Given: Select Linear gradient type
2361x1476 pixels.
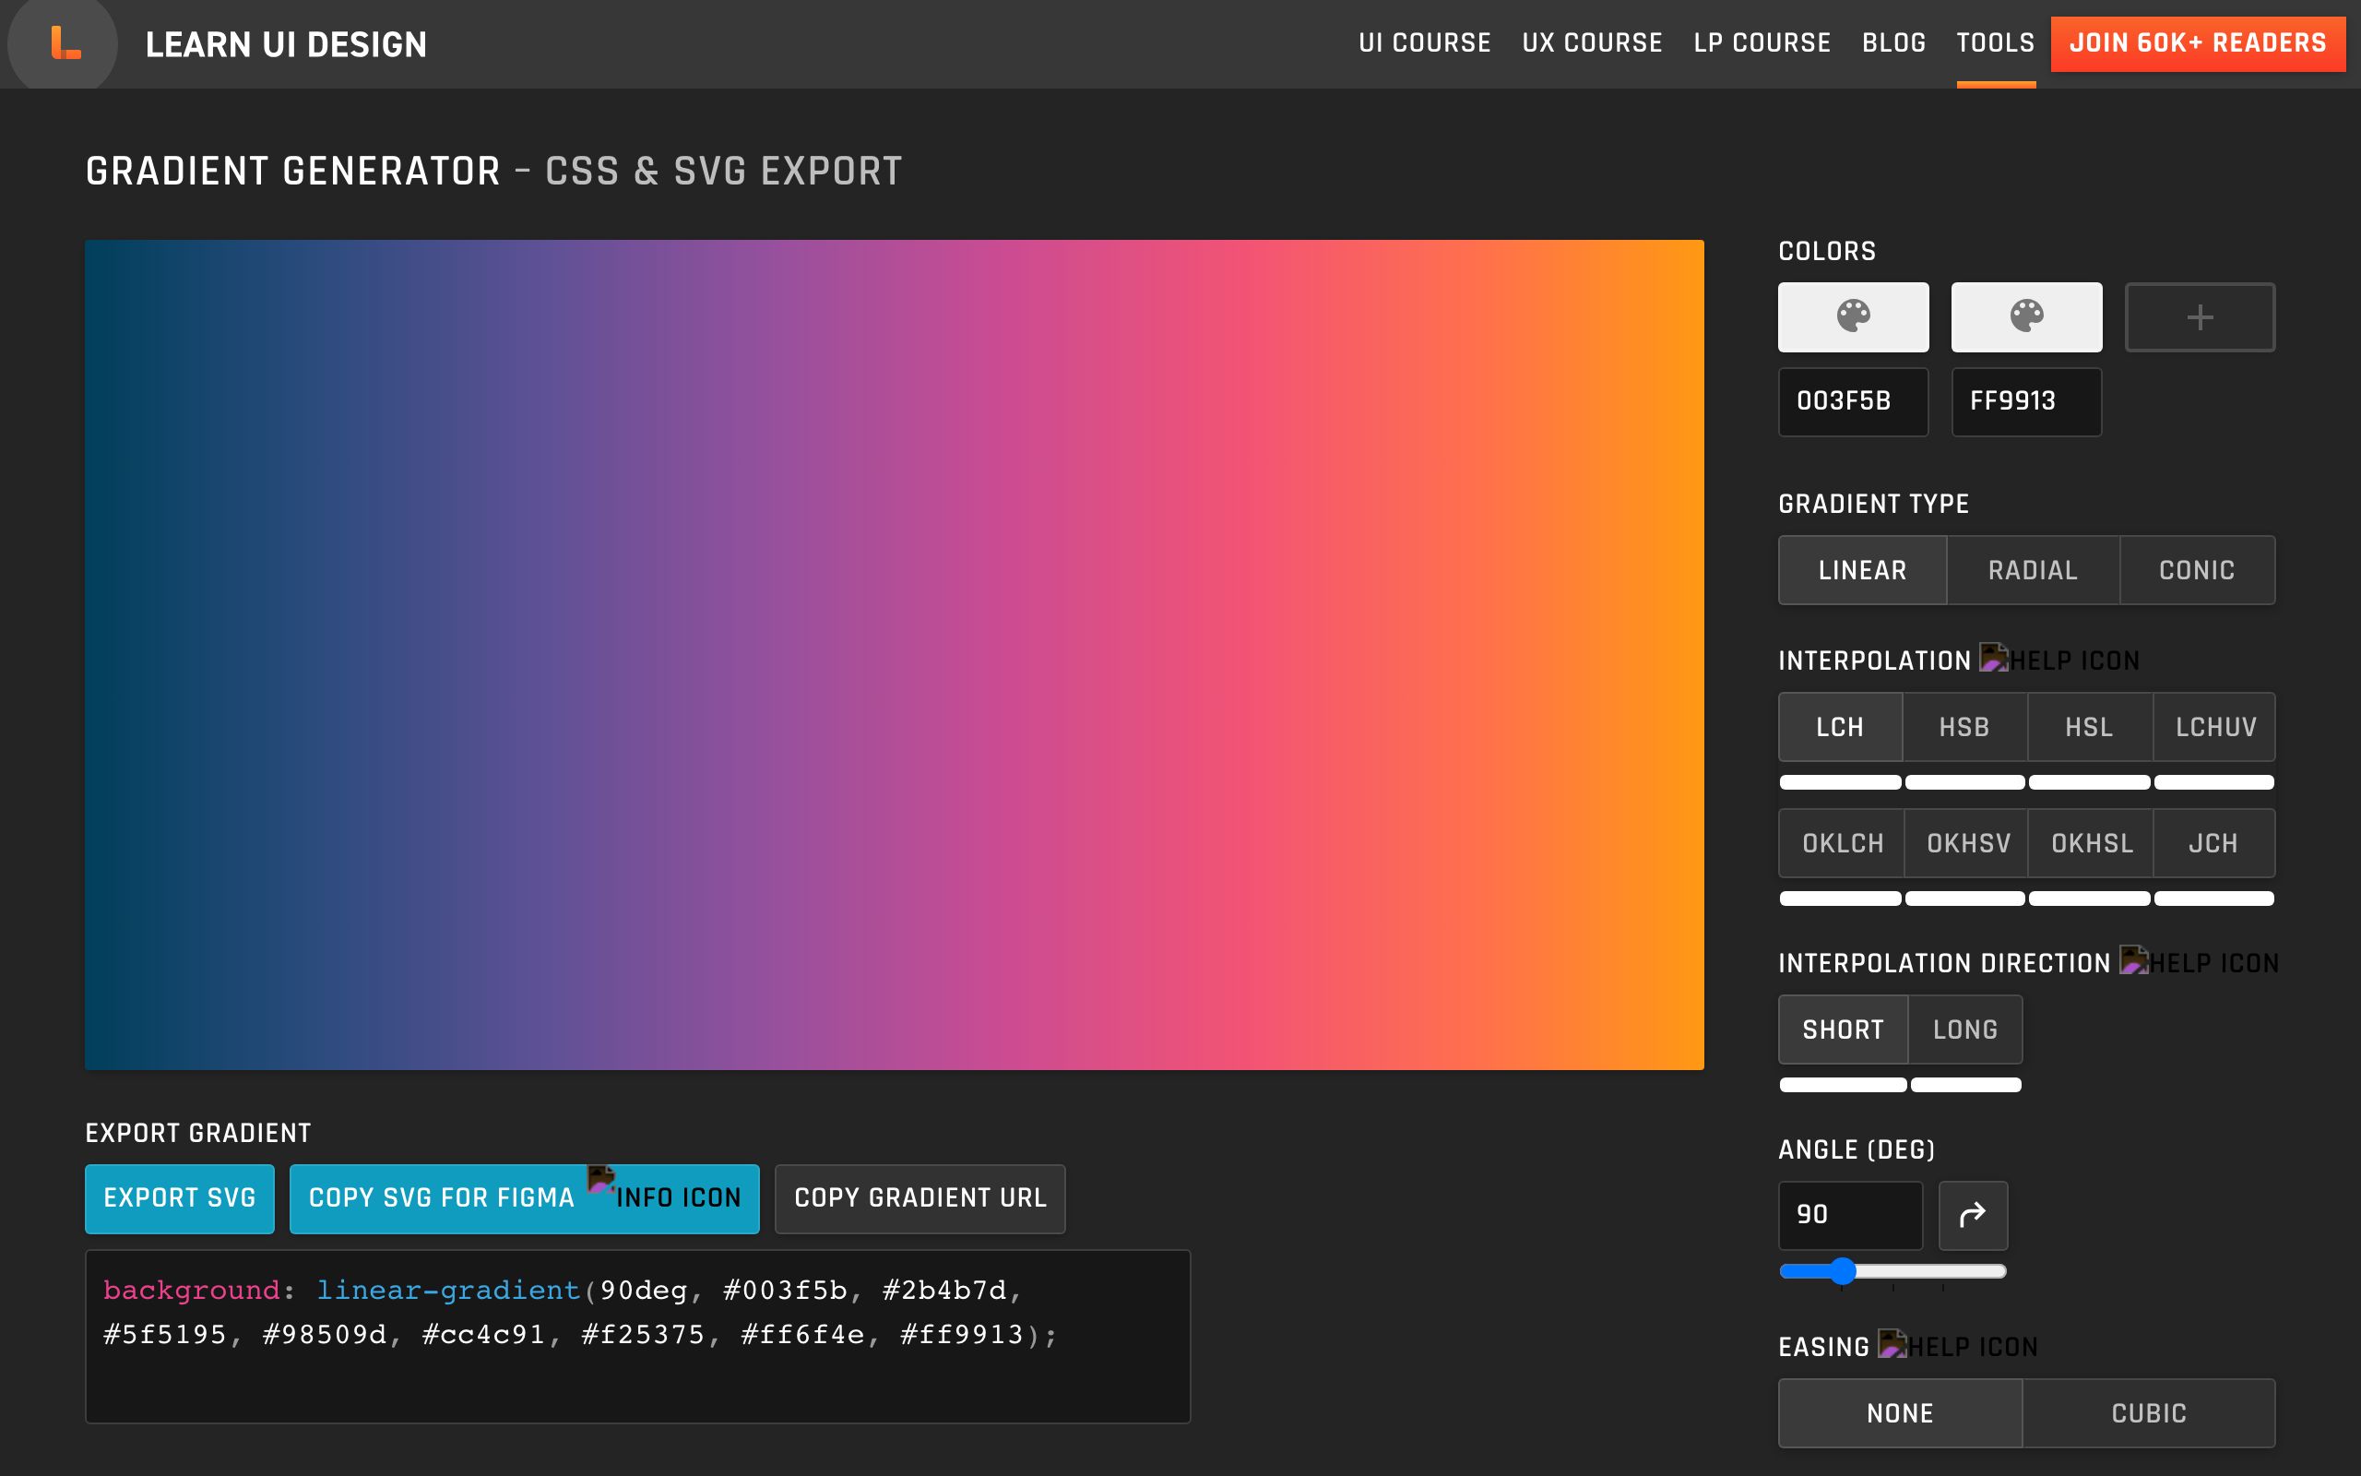Looking at the screenshot, I should click(x=1862, y=570).
